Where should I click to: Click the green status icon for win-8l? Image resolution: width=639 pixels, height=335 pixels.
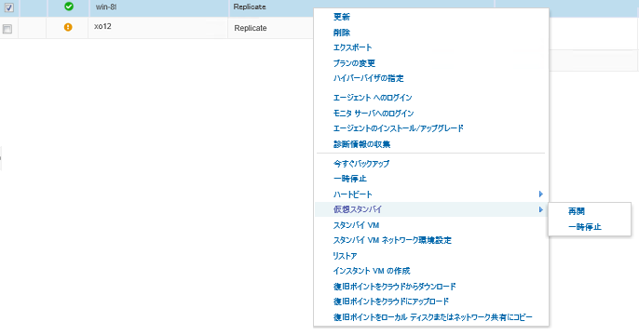pos(69,7)
